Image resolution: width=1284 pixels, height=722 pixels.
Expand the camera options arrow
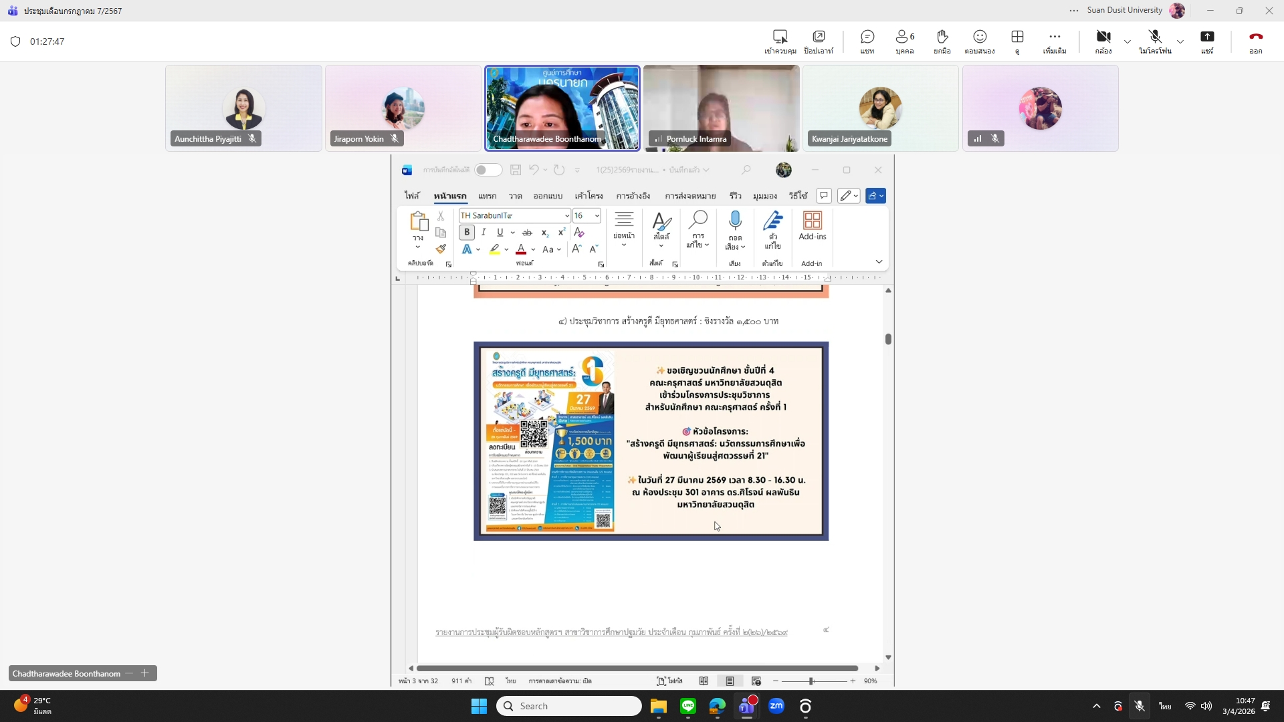pos(1128,41)
